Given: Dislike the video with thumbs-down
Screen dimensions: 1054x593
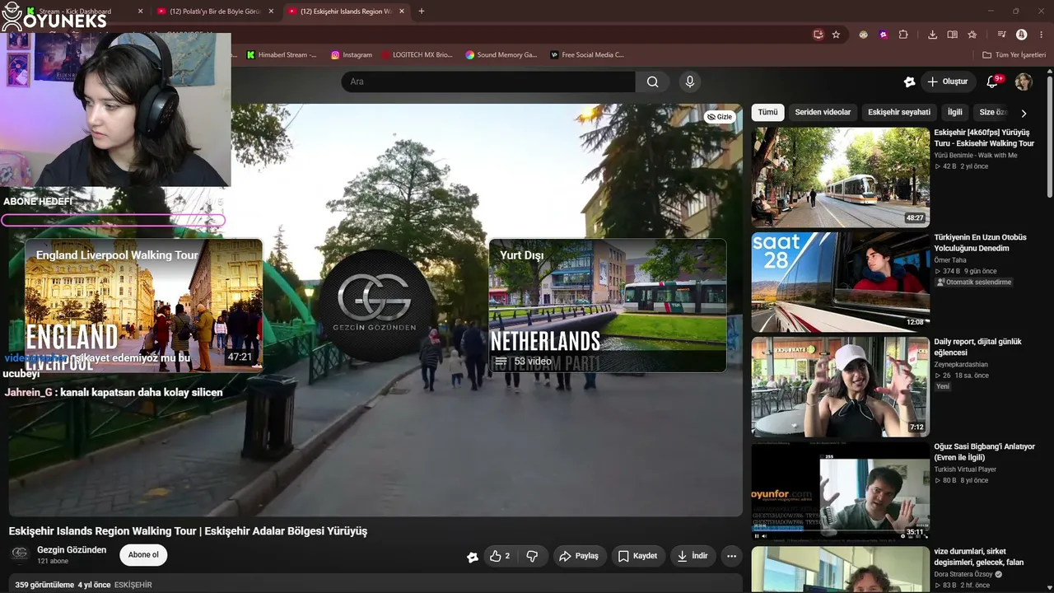Looking at the screenshot, I should click(532, 556).
